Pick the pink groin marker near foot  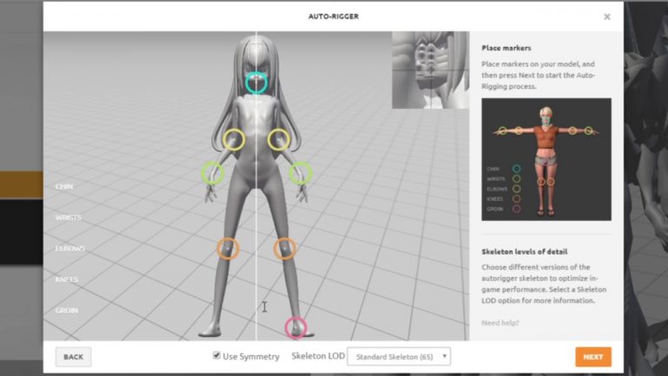(296, 328)
